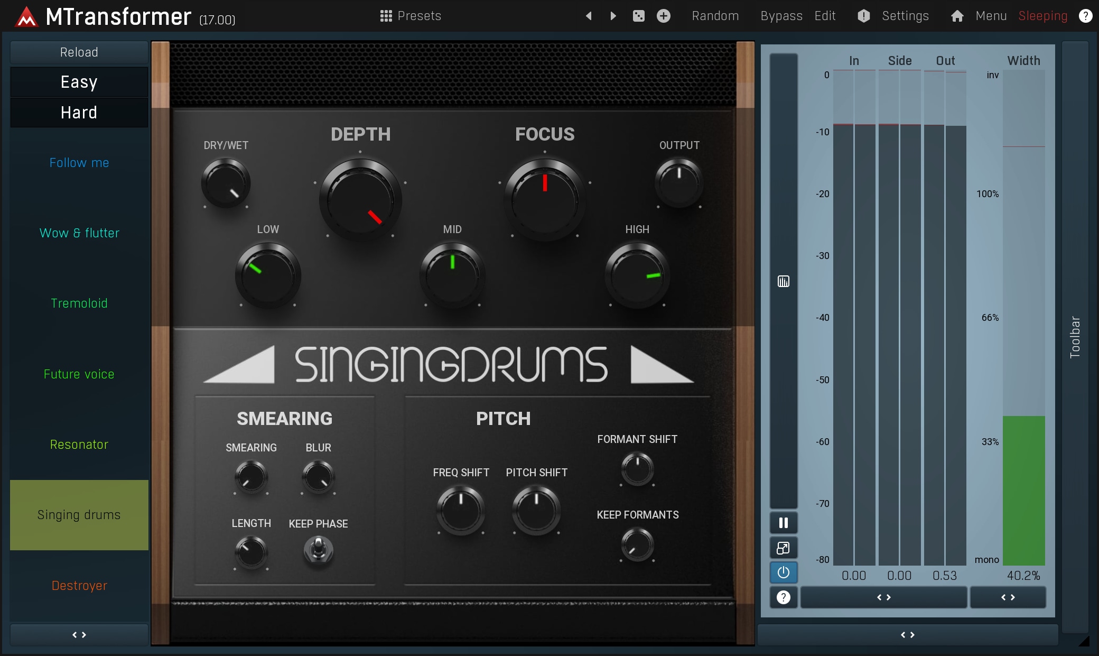
Task: Click the DEPTH knob
Action: click(x=360, y=200)
